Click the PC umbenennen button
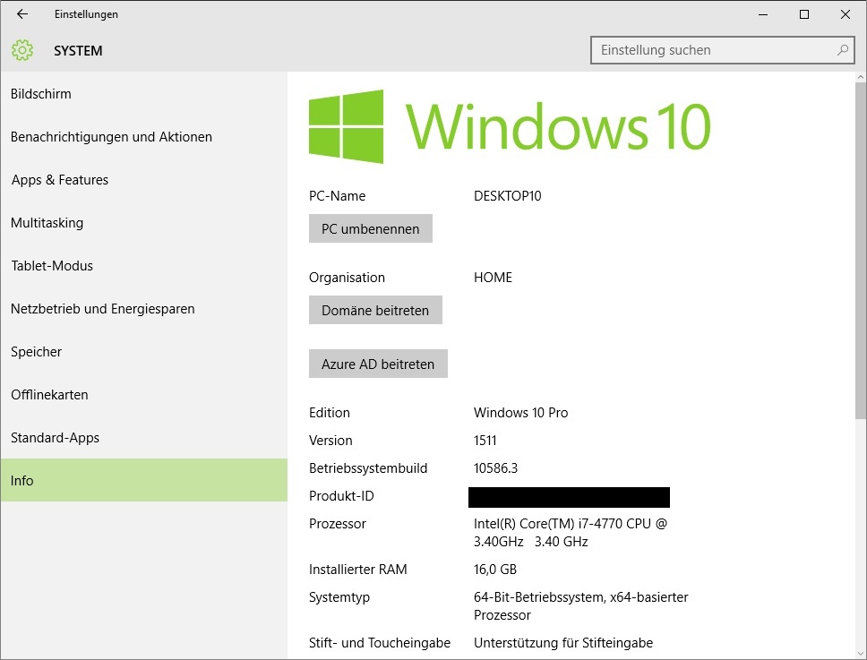This screenshot has height=660, width=867. [370, 228]
